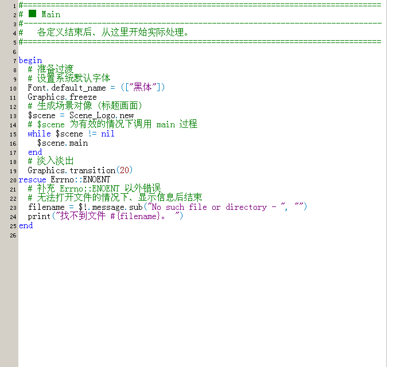The image size is (393, 367).
Task: Click 'nil' on line 15
Action: point(108,134)
